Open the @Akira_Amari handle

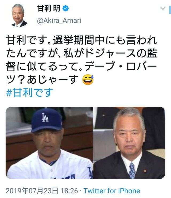coord(59,21)
